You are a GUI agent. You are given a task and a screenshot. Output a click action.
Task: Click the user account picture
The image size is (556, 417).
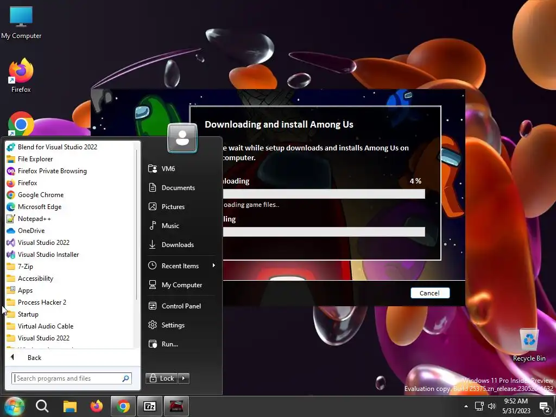click(x=182, y=138)
